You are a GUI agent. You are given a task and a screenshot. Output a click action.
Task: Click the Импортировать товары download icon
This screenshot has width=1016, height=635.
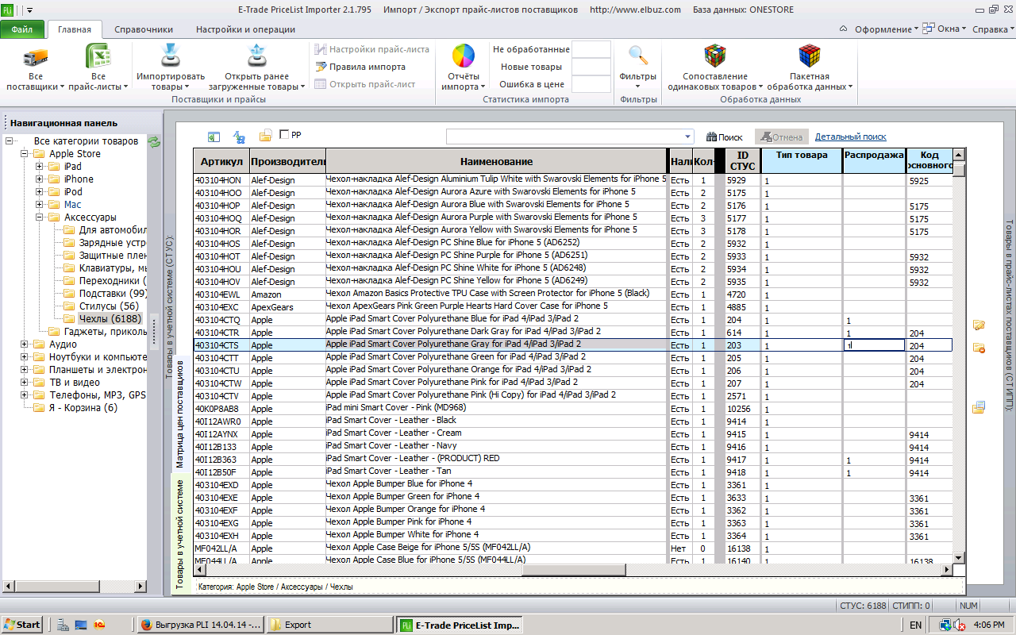171,57
